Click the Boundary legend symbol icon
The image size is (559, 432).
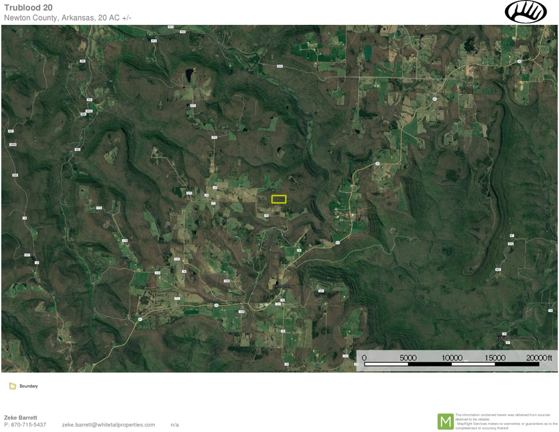12,386
